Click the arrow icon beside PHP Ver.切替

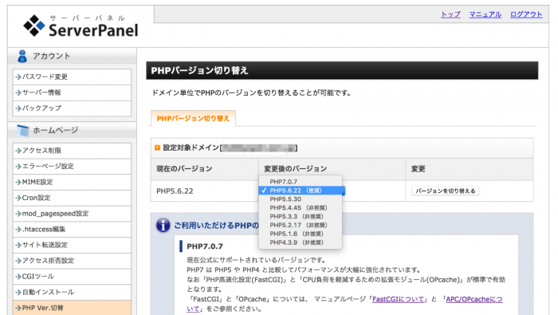pos(18,308)
